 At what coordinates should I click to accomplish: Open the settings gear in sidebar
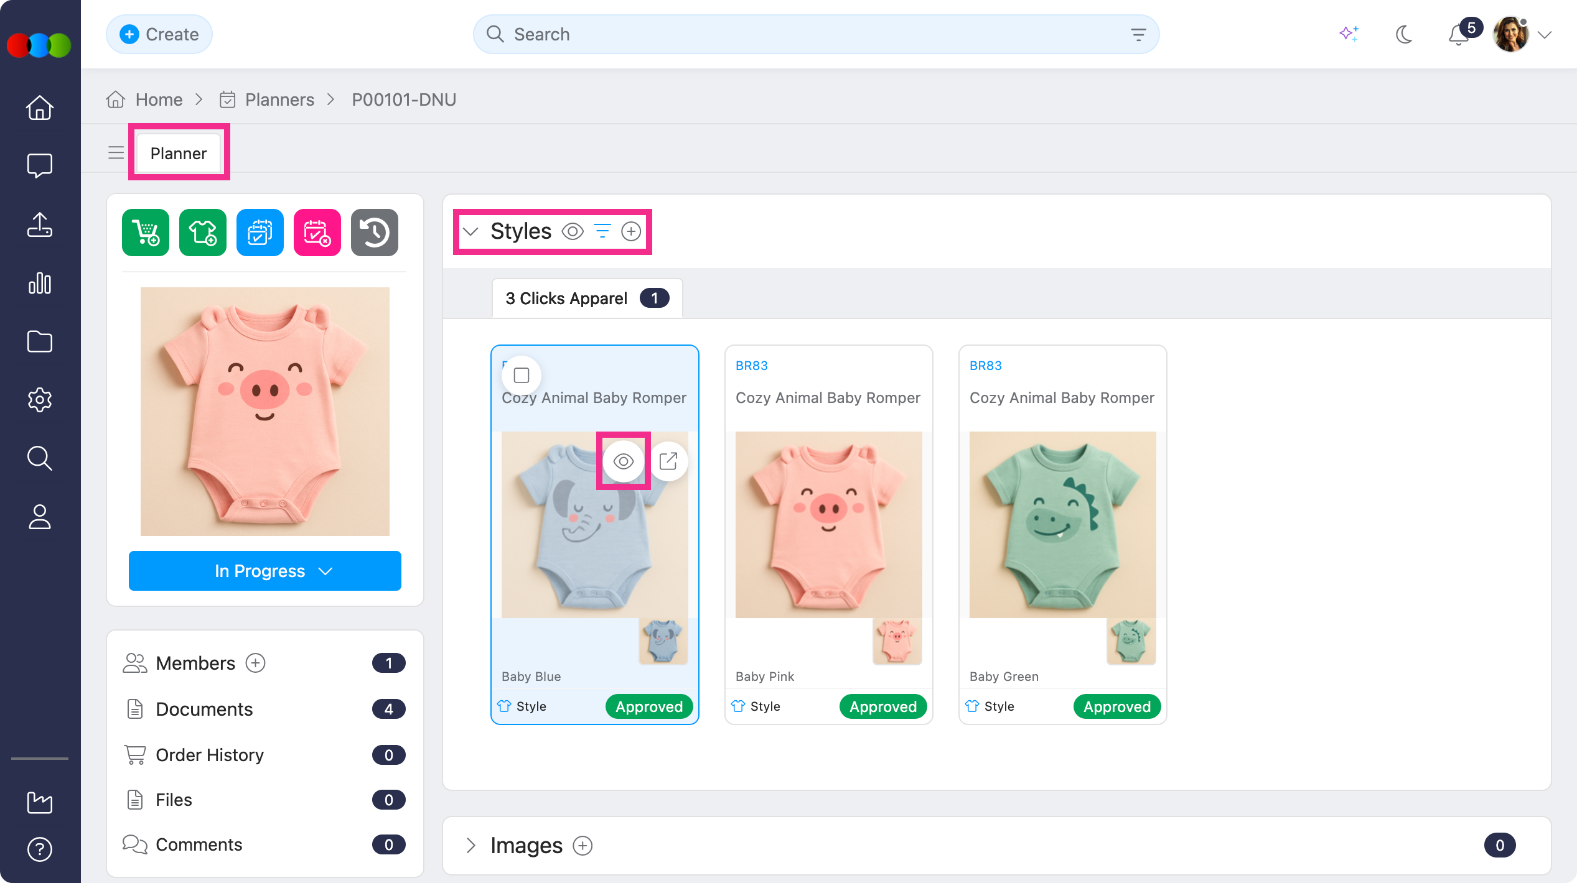(40, 399)
